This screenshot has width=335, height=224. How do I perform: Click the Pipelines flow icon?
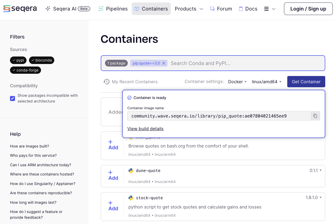[x=101, y=8]
